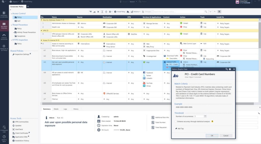Image resolution: width=261 pixels, height=144 pixels.
Task: Open Inspection Settings shared policy
Action: (22, 54)
